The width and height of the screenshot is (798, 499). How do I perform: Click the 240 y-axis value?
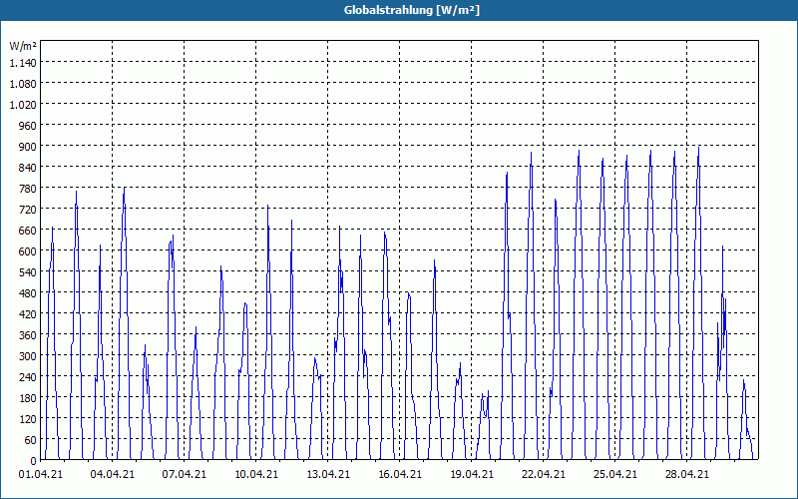28,377
